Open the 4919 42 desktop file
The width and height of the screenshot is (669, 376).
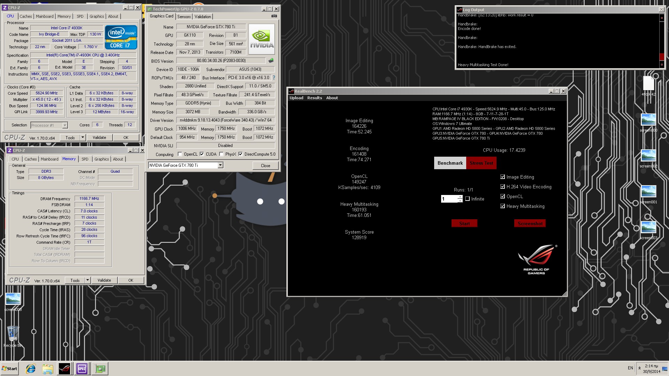[648, 86]
